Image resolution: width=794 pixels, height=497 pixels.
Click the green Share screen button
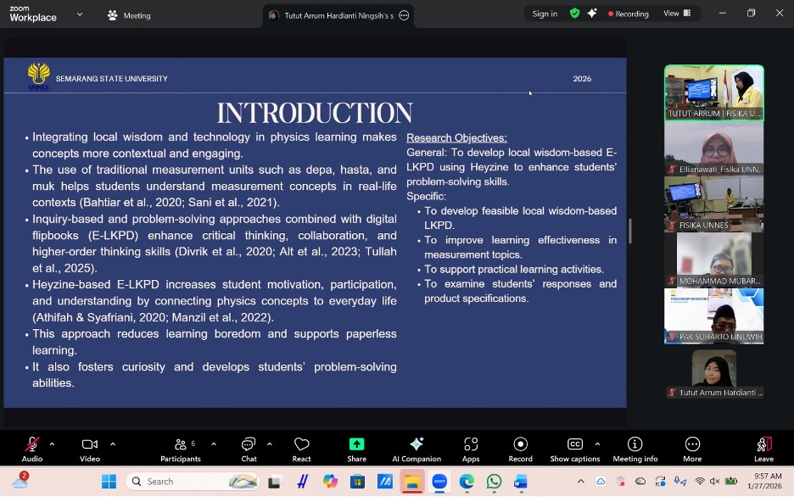356,448
